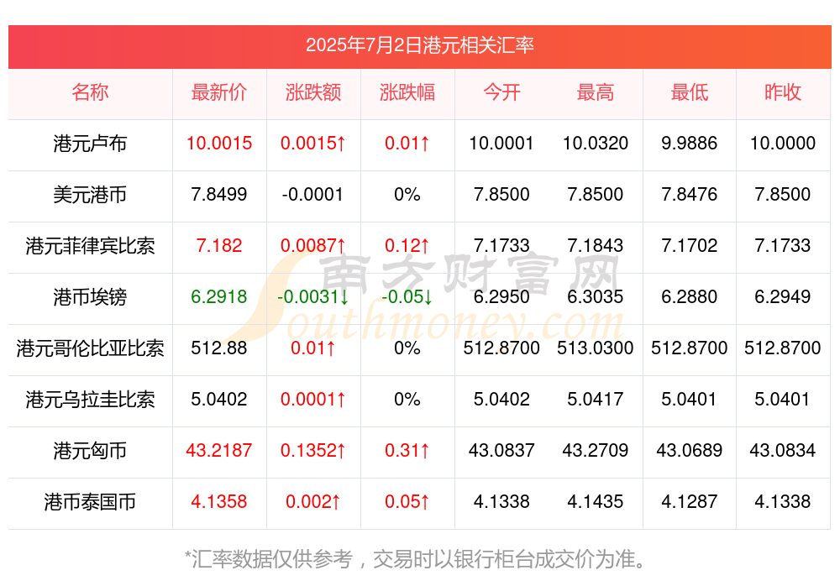The height and width of the screenshot is (586, 840).
Task: Select the 涨跌幅 column header
Action: pyautogui.click(x=407, y=92)
